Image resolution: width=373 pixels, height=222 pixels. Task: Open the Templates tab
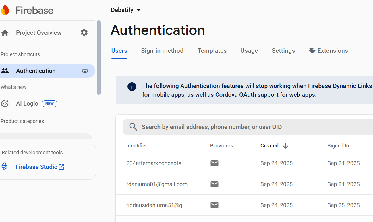(x=212, y=51)
